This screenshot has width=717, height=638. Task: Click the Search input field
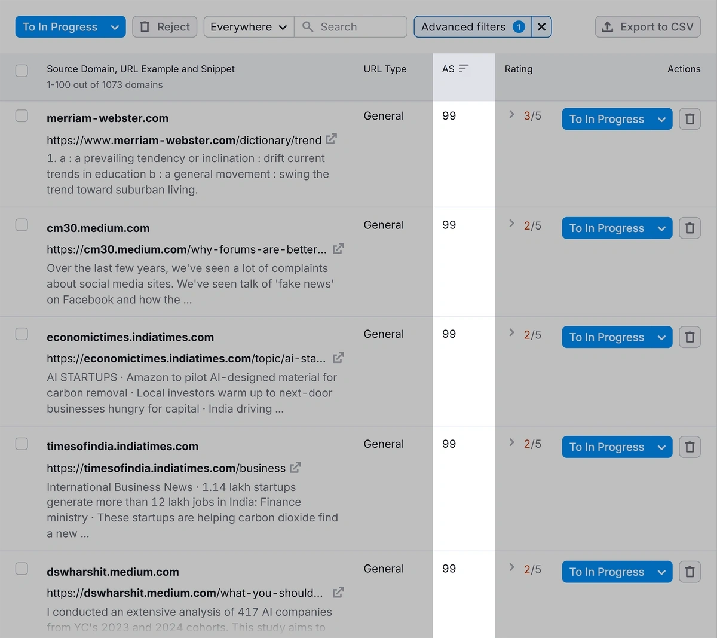(x=351, y=27)
